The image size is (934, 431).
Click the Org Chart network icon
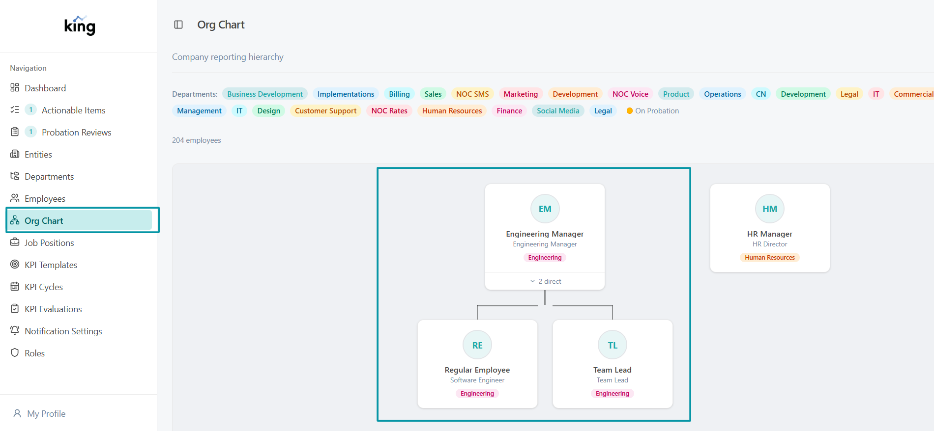[15, 220]
